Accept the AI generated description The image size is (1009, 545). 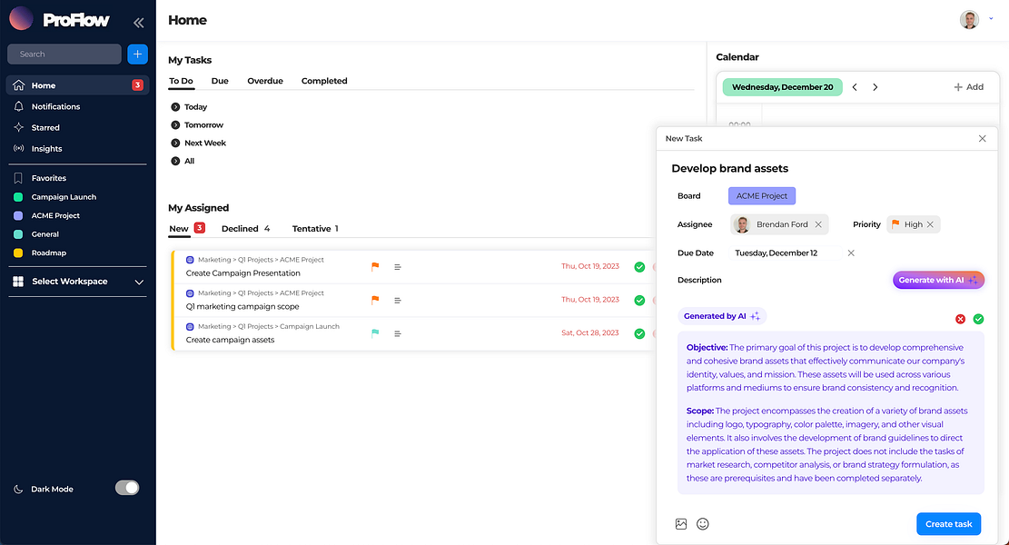pyautogui.click(x=978, y=319)
